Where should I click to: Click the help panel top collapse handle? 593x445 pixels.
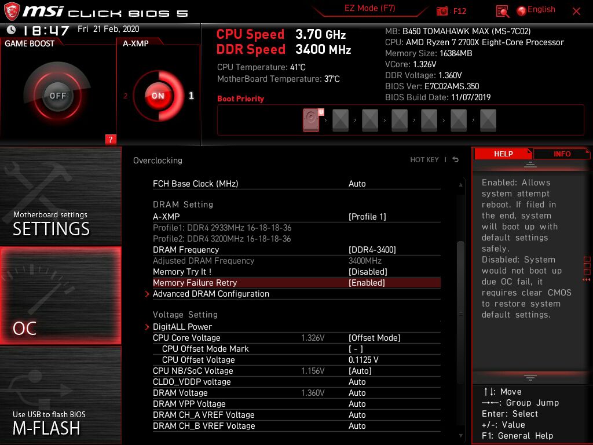point(530,165)
